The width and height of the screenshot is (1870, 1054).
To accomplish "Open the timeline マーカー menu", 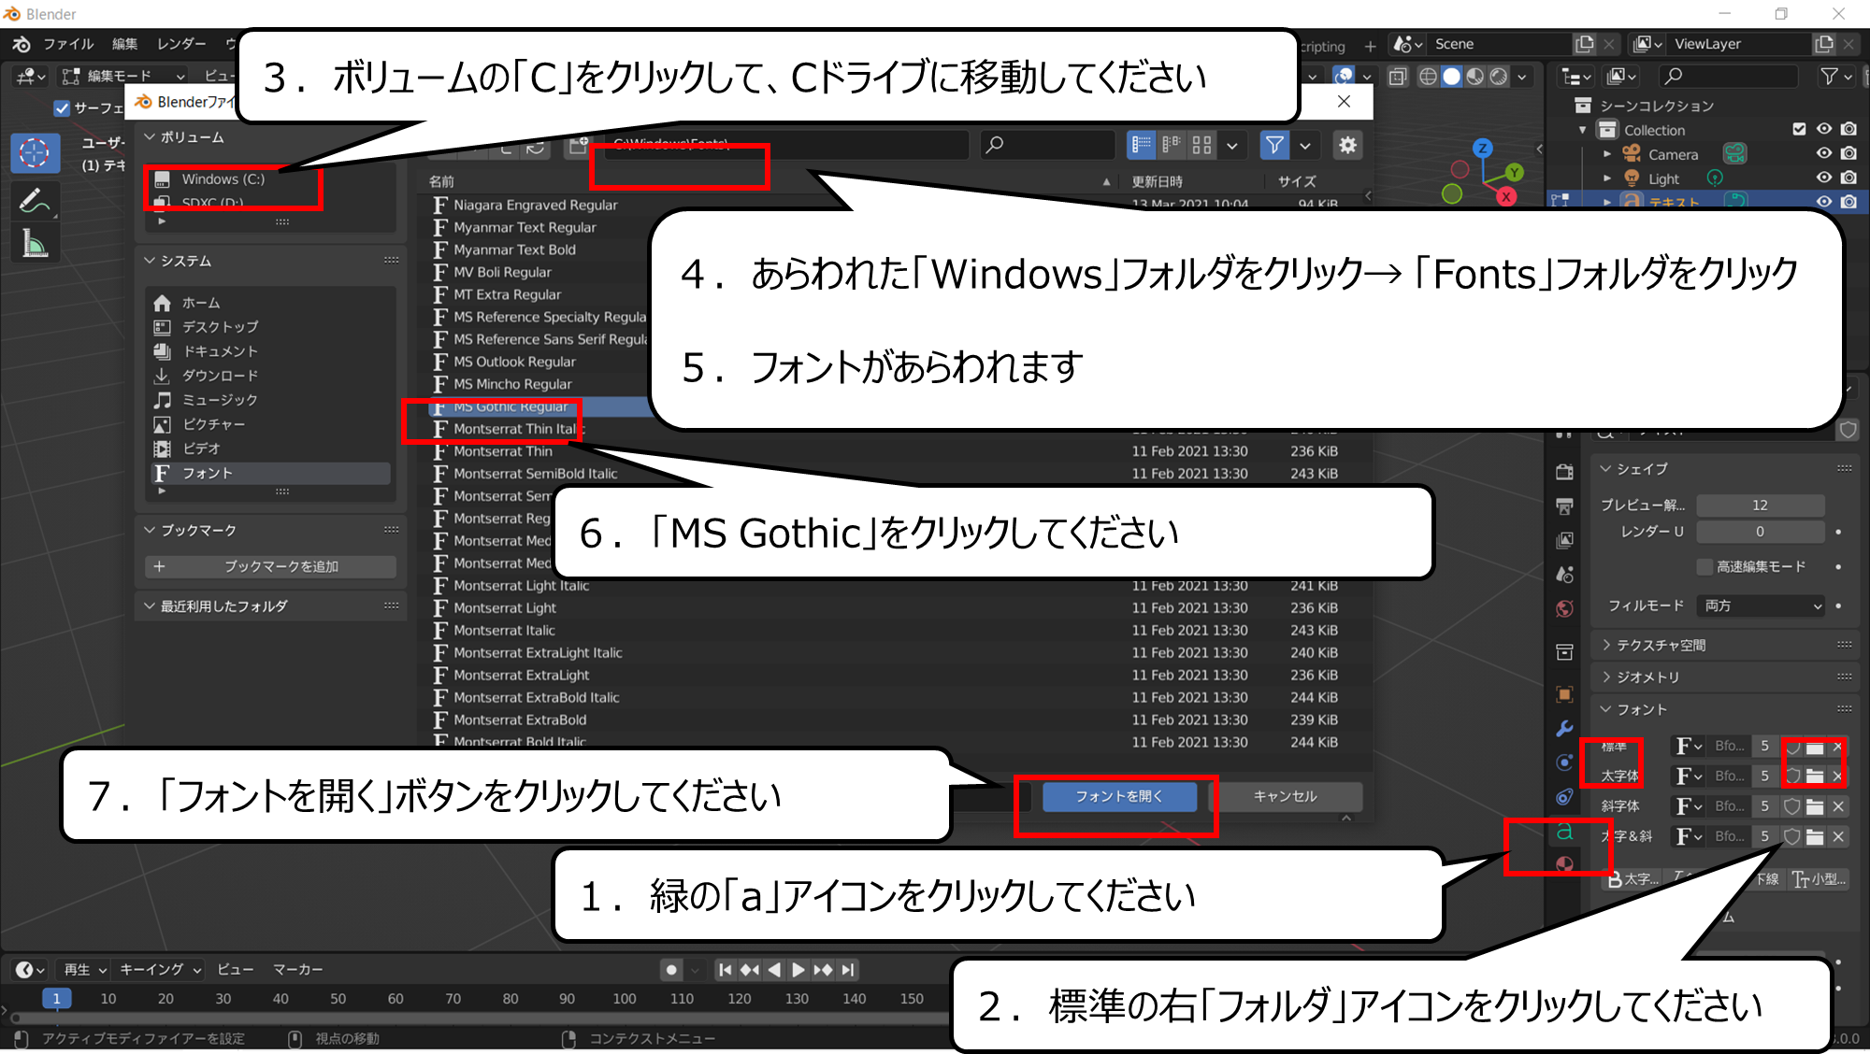I will point(297,970).
